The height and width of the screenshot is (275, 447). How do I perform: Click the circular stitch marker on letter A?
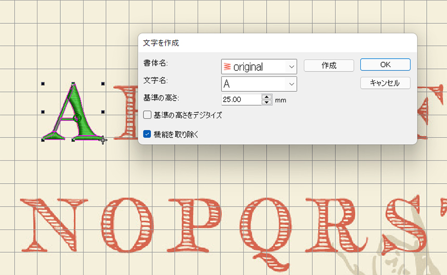pyautogui.click(x=77, y=118)
